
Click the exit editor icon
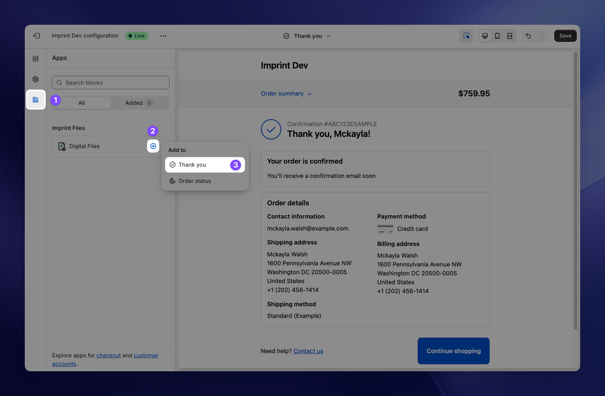[36, 36]
